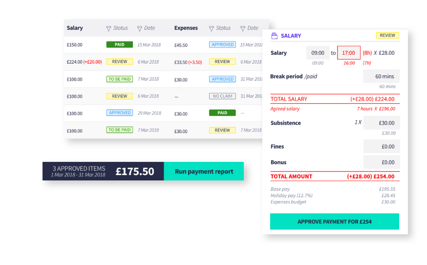
Task: Edit the 17:00 salary end time
Action: point(348,53)
